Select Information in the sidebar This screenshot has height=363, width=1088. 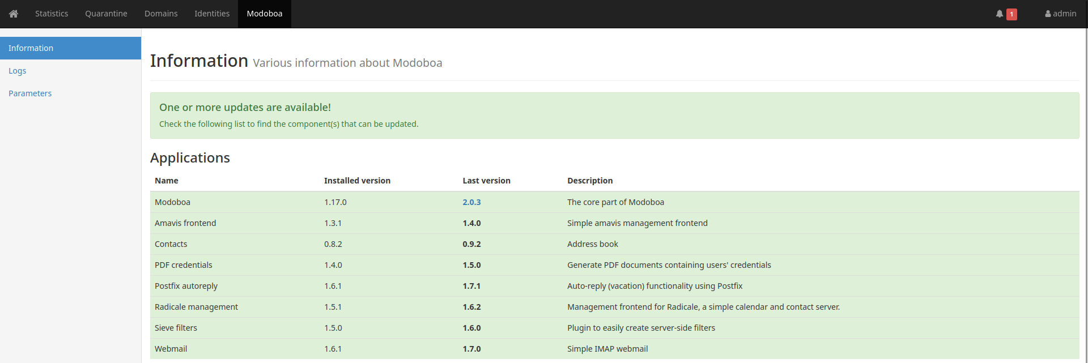click(x=70, y=48)
